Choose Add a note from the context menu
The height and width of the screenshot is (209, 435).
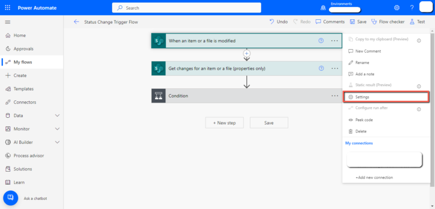click(361, 74)
